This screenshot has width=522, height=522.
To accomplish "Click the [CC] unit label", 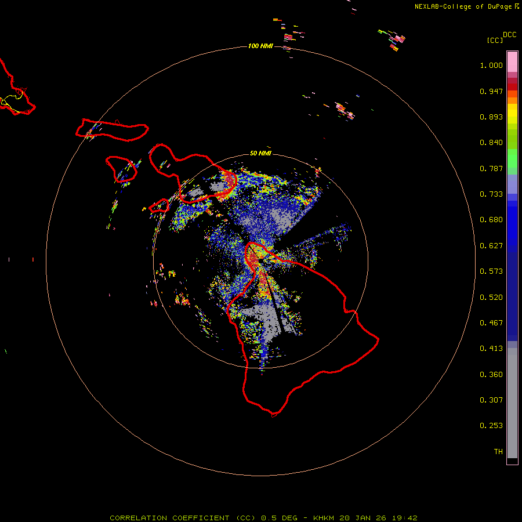I will (495, 40).
